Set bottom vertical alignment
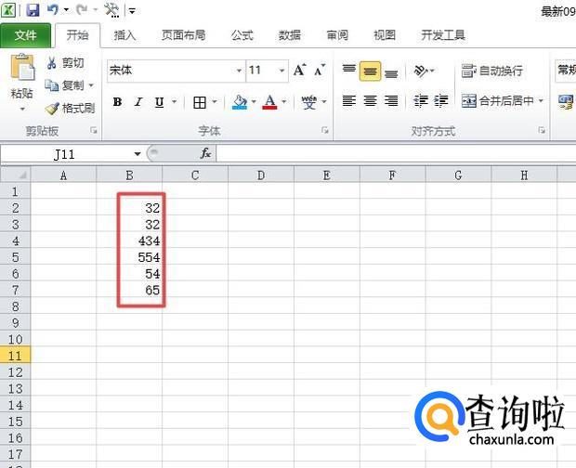 pos(391,72)
